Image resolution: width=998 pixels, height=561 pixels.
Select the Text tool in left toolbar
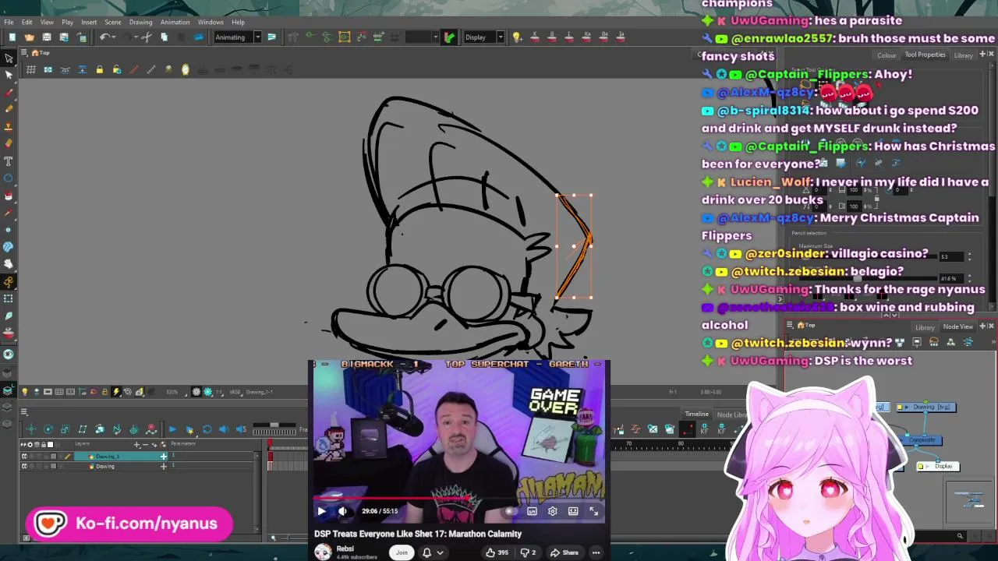click(9, 161)
